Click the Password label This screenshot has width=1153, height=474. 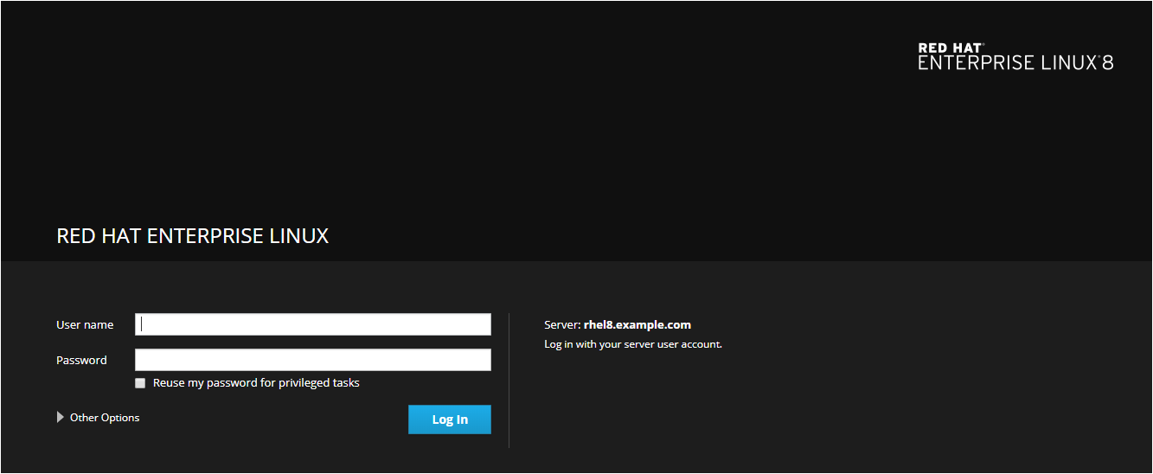[x=81, y=361]
